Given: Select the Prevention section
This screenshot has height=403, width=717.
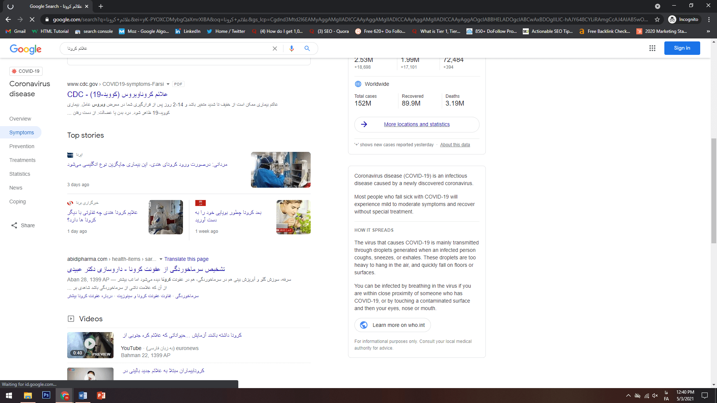Looking at the screenshot, I should tap(22, 146).
